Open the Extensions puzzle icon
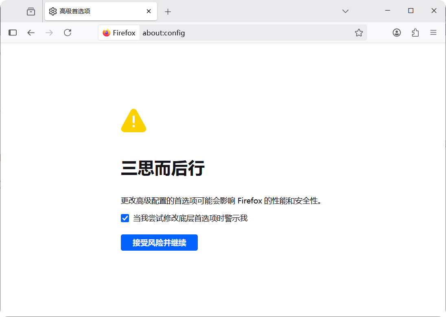The image size is (446, 317). 415,33
